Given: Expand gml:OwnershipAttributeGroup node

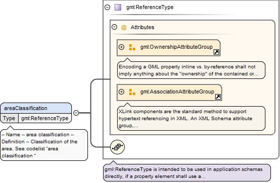Looking at the screenshot, I should pos(122,47).
